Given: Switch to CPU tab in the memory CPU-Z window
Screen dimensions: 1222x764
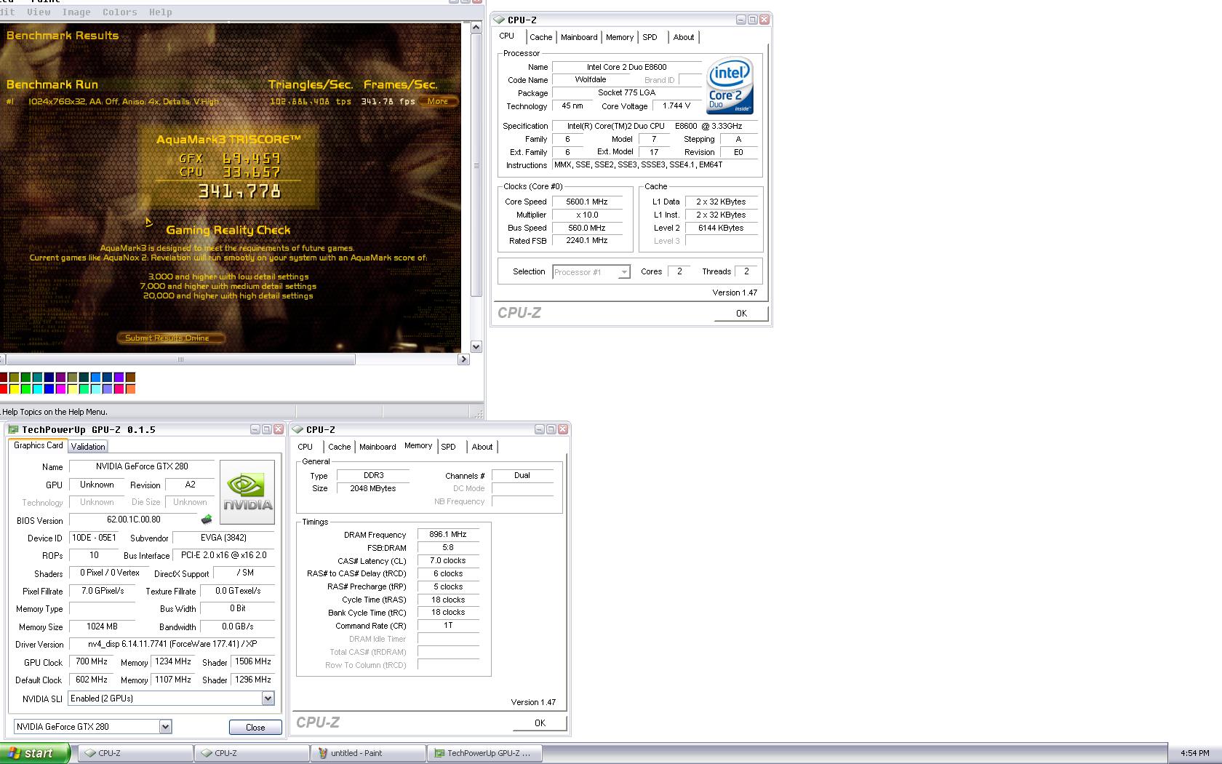Looking at the screenshot, I should coord(305,447).
